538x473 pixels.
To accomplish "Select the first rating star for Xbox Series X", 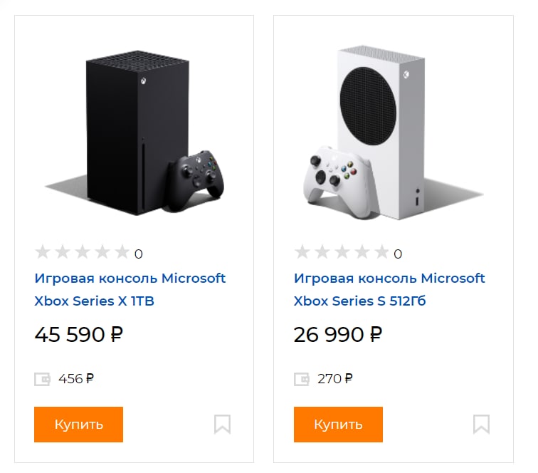I will [x=43, y=252].
